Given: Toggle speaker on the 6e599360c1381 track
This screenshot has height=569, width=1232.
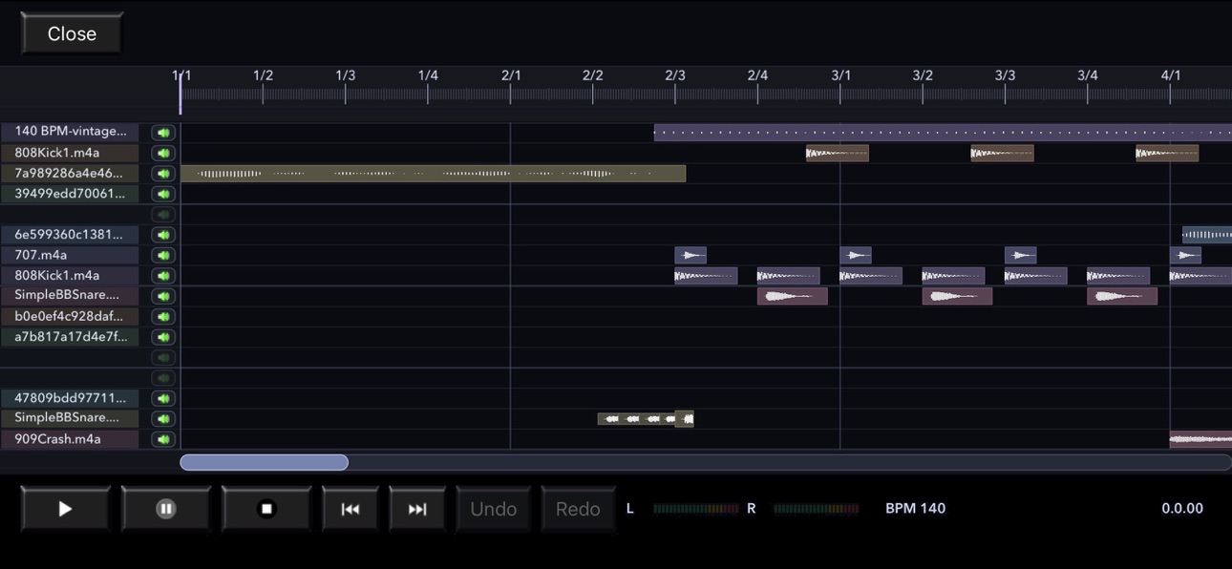Looking at the screenshot, I should [x=163, y=235].
